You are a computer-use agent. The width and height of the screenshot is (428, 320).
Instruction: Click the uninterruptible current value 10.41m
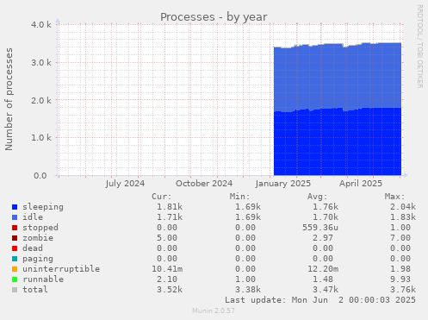(167, 269)
